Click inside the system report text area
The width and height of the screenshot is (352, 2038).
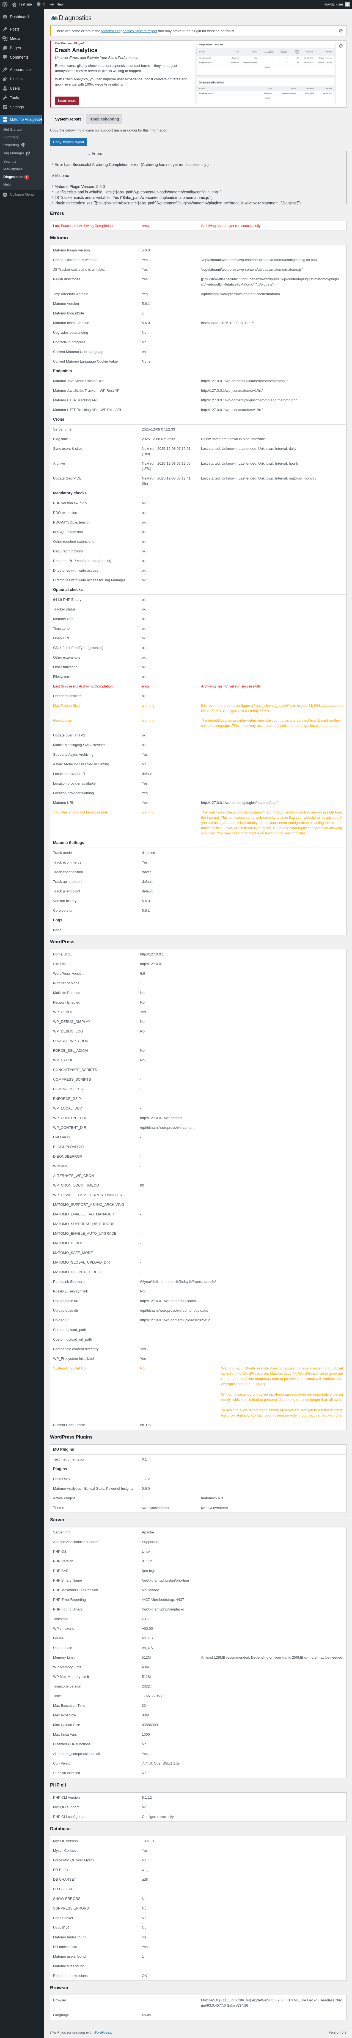pos(198,178)
